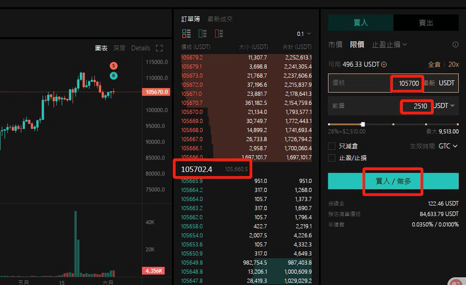The width and height of the screenshot is (466, 285).
Task: Open the 最新成交 recent trades tab
Action: click(220, 19)
